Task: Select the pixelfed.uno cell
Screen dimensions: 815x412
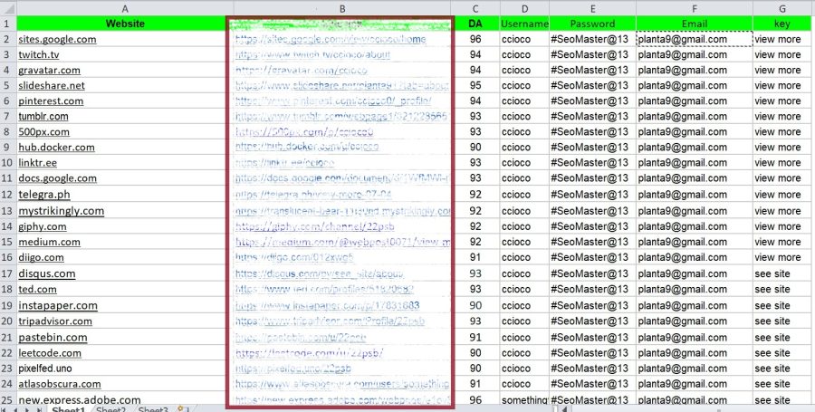Action: click(125, 369)
